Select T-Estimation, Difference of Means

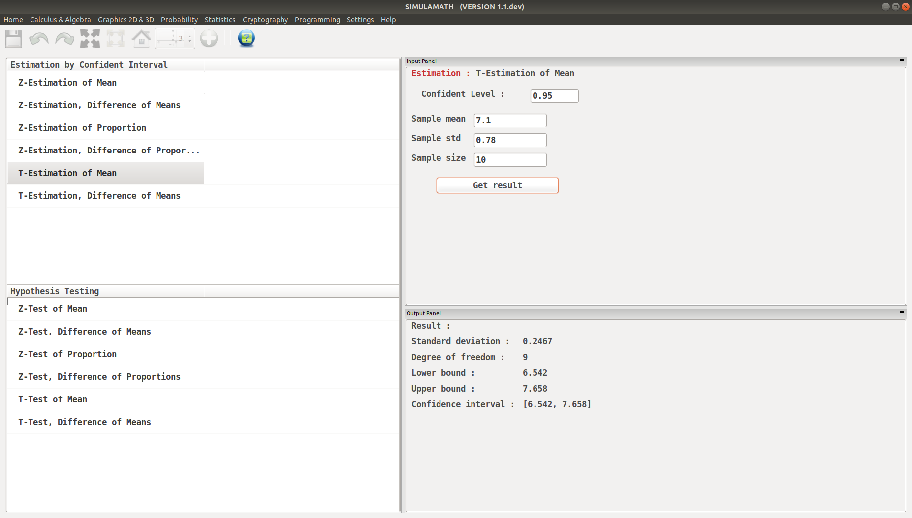tap(106, 196)
